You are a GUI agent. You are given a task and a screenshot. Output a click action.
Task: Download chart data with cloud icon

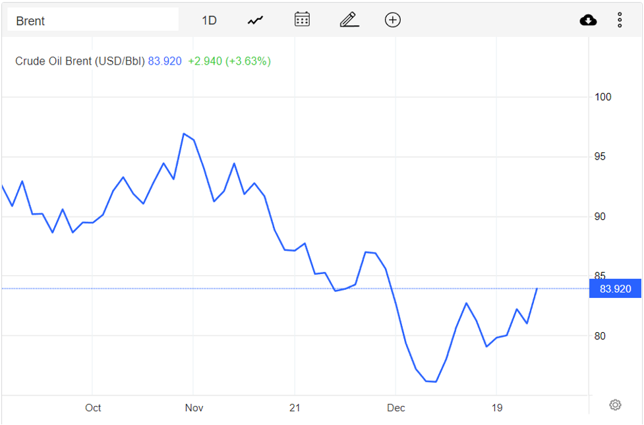pos(588,20)
